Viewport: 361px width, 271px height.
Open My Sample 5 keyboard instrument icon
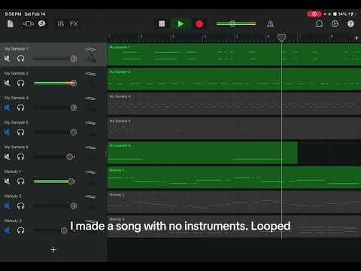(90, 123)
